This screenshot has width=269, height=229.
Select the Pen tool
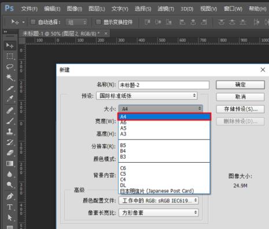(10, 196)
